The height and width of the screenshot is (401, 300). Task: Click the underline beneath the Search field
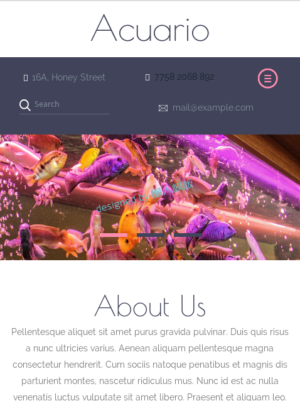click(x=65, y=114)
